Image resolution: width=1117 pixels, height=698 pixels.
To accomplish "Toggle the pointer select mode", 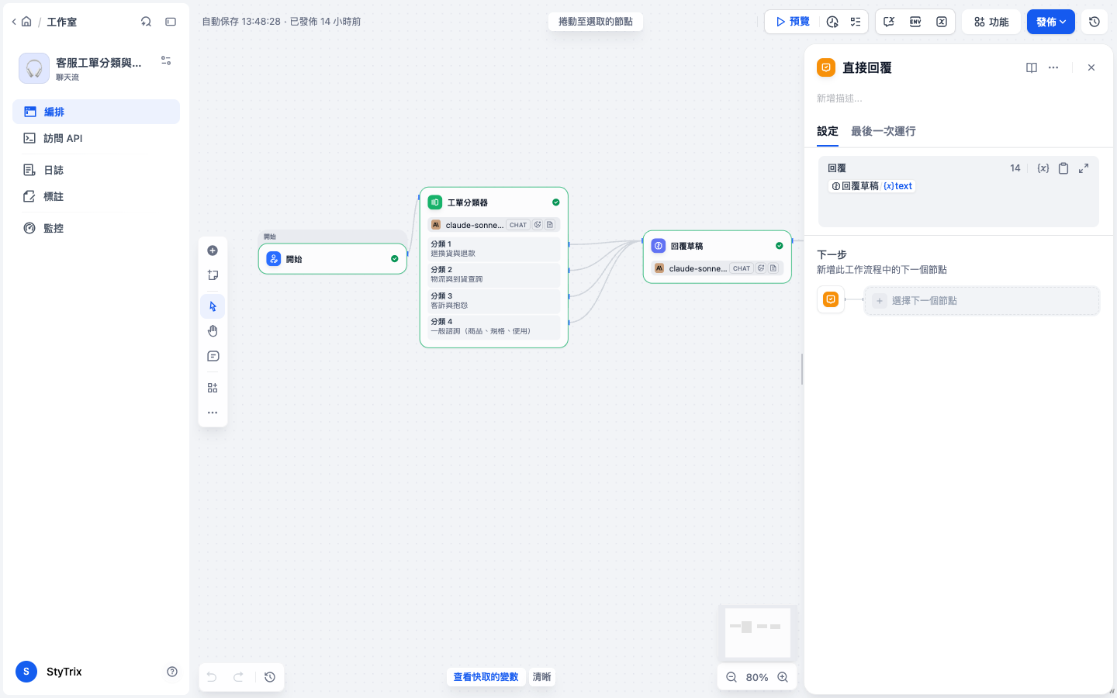I will pos(213,306).
